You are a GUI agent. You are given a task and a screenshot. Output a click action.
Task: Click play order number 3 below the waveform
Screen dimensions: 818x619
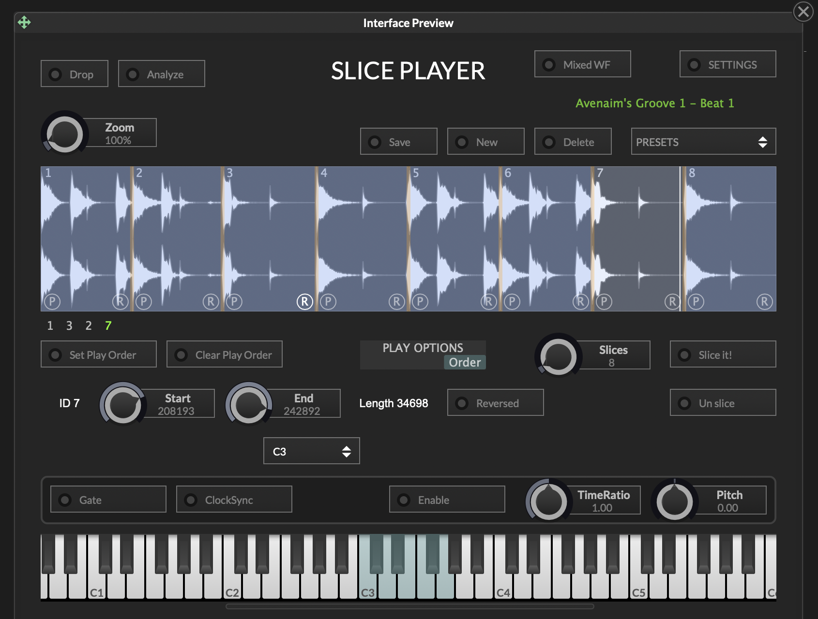(x=69, y=325)
